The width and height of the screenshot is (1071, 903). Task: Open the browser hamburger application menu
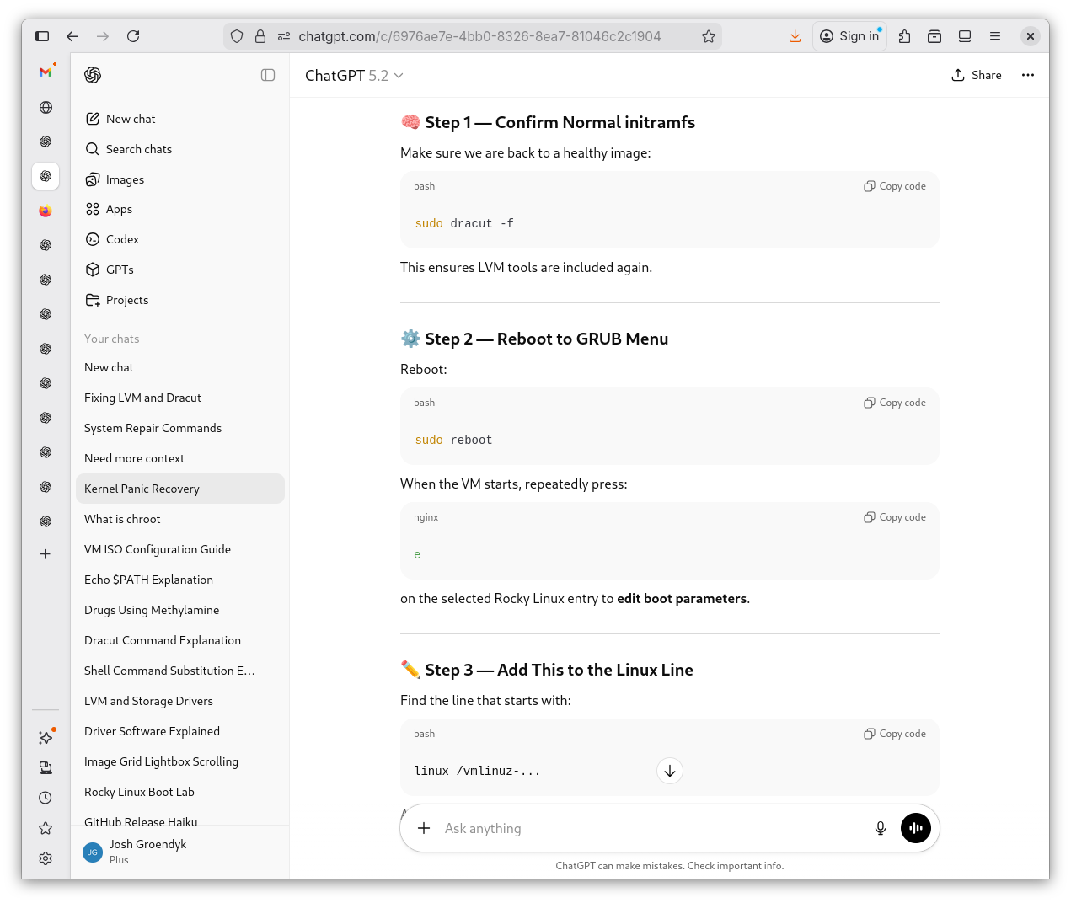point(995,36)
